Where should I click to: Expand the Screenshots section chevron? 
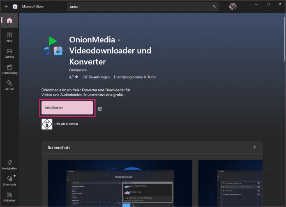coord(254,147)
